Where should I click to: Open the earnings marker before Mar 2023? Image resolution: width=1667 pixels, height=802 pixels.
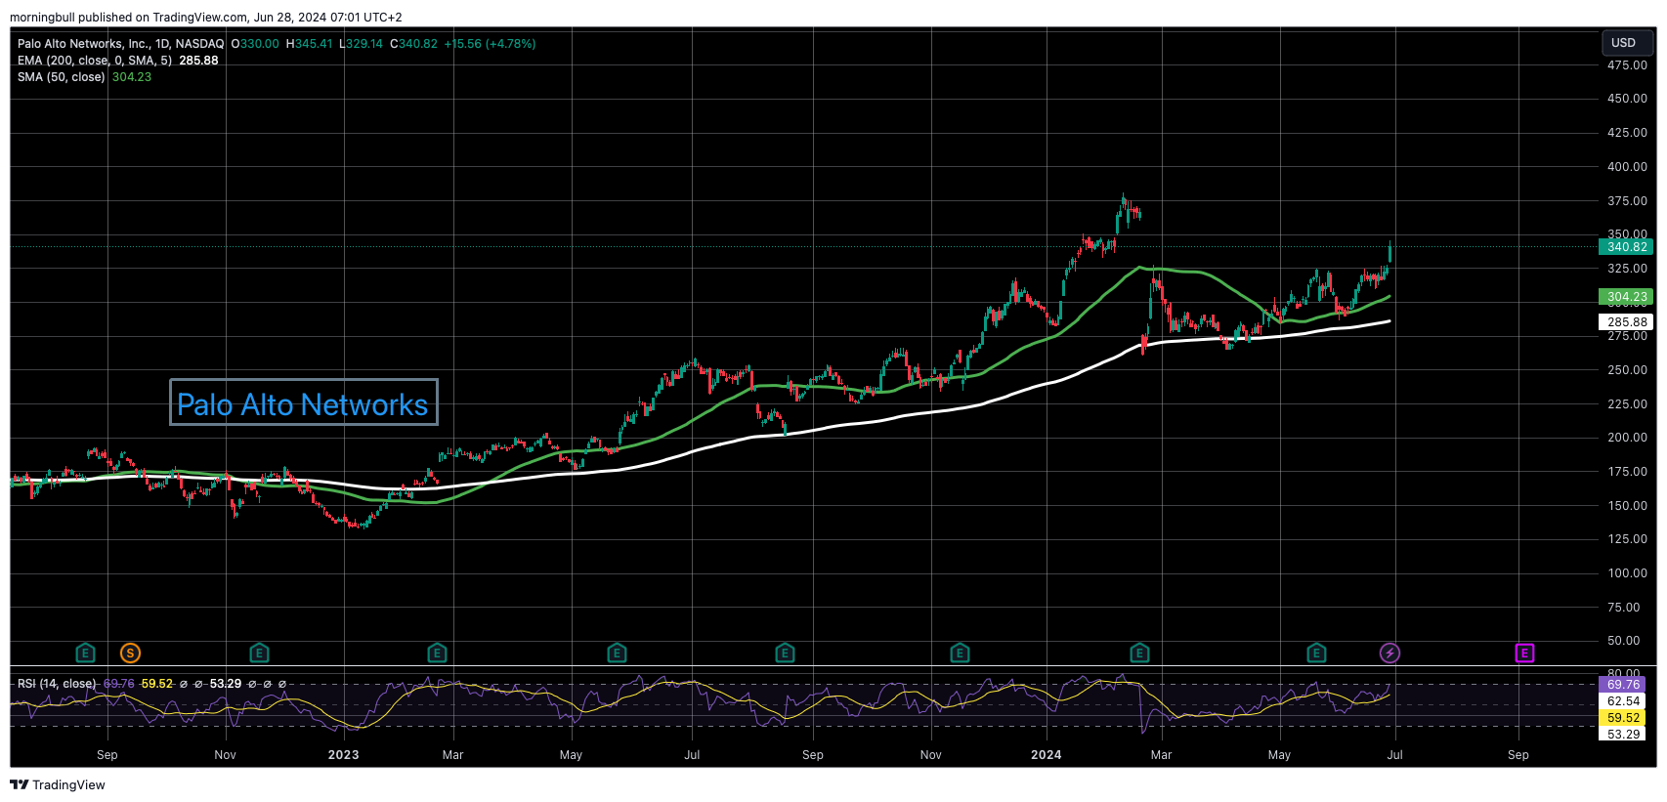click(437, 653)
